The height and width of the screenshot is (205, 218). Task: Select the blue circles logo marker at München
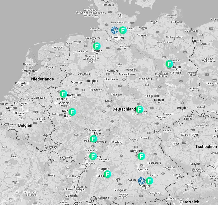(x=142, y=181)
